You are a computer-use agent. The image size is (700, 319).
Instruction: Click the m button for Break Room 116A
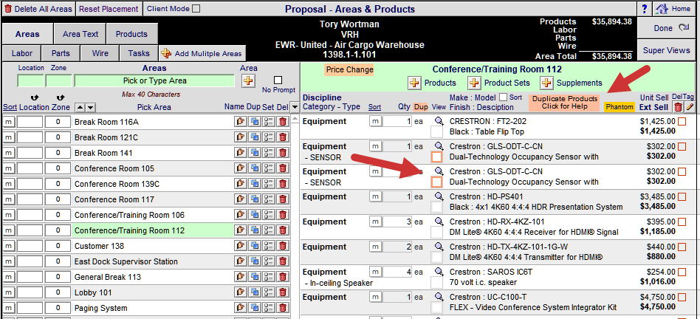pos(8,122)
